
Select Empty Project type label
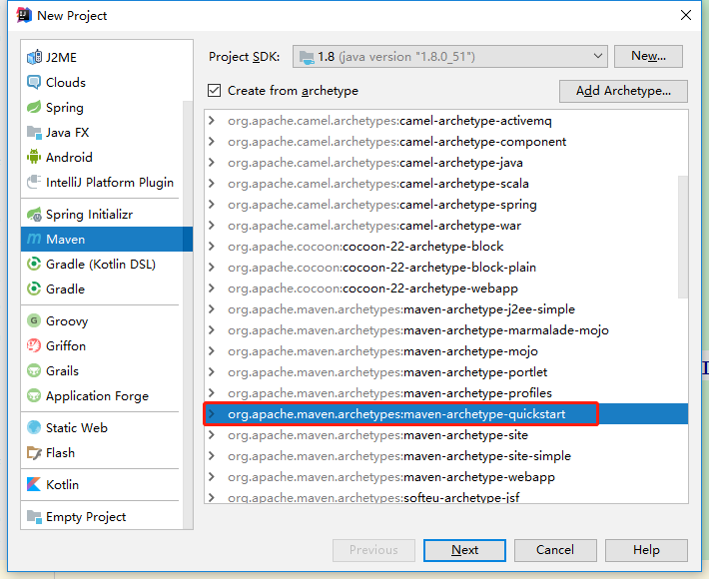click(86, 517)
